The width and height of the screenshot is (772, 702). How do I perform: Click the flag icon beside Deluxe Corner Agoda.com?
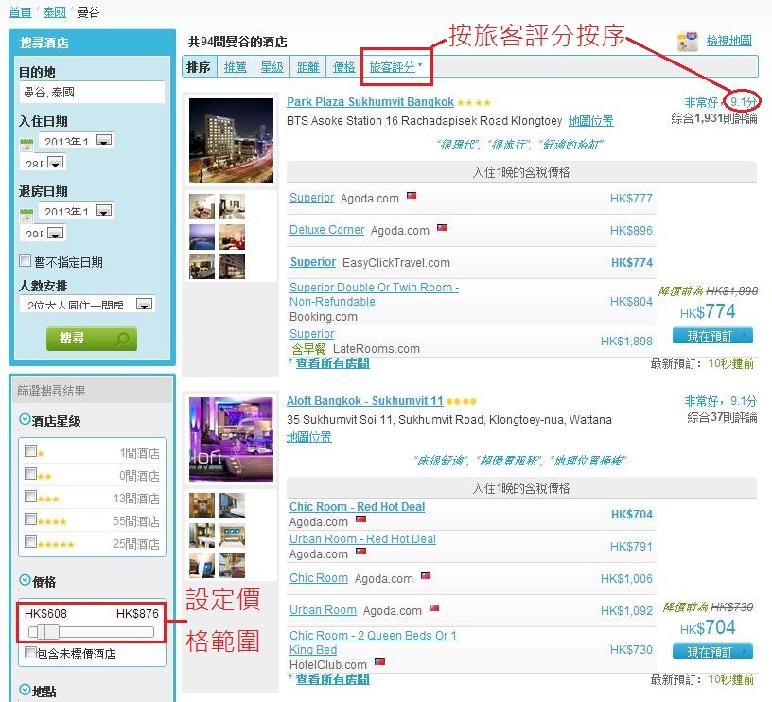pyautogui.click(x=442, y=227)
